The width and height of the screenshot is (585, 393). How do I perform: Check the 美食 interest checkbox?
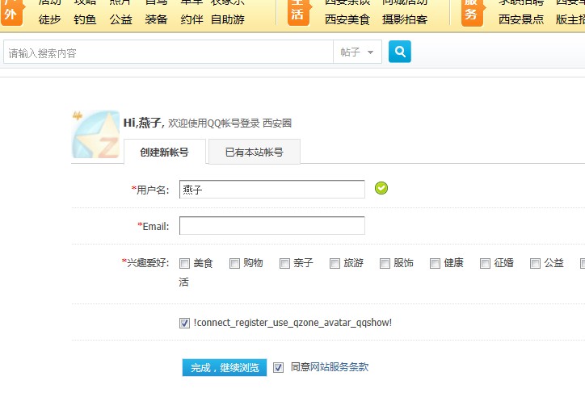[184, 263]
